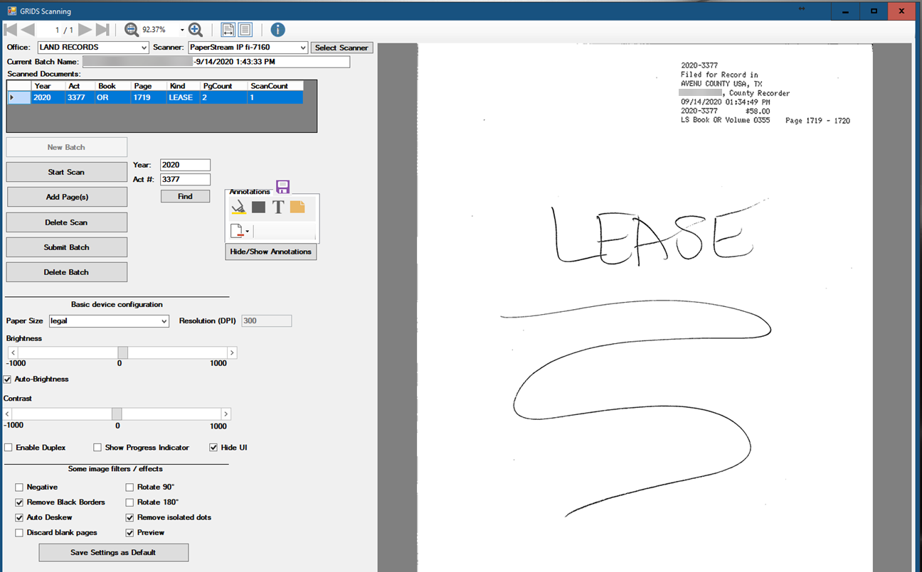Open the Scanner dropdown listing PaperStream IP fi-7160

tap(248, 48)
